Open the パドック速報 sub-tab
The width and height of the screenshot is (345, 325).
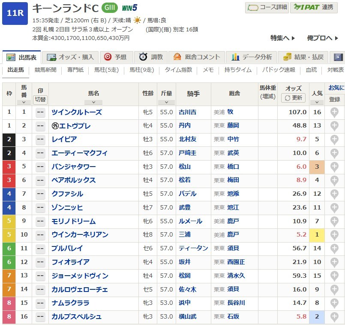279,70
